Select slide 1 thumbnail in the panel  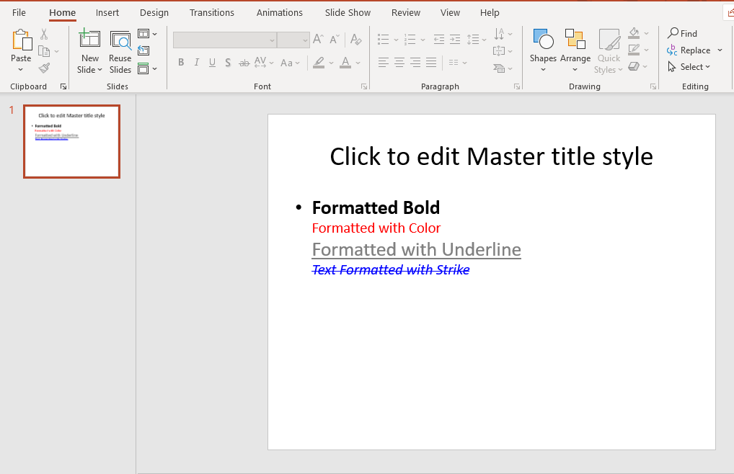(71, 141)
